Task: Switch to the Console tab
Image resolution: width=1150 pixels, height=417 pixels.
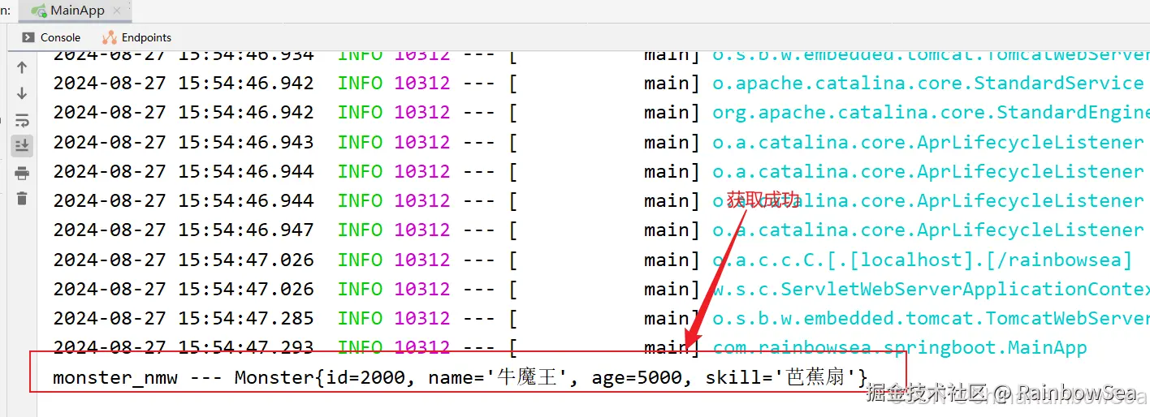Action: pyautogui.click(x=51, y=37)
